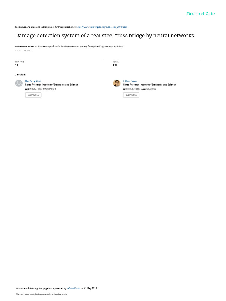Click the ResearchGate logo

201,14
